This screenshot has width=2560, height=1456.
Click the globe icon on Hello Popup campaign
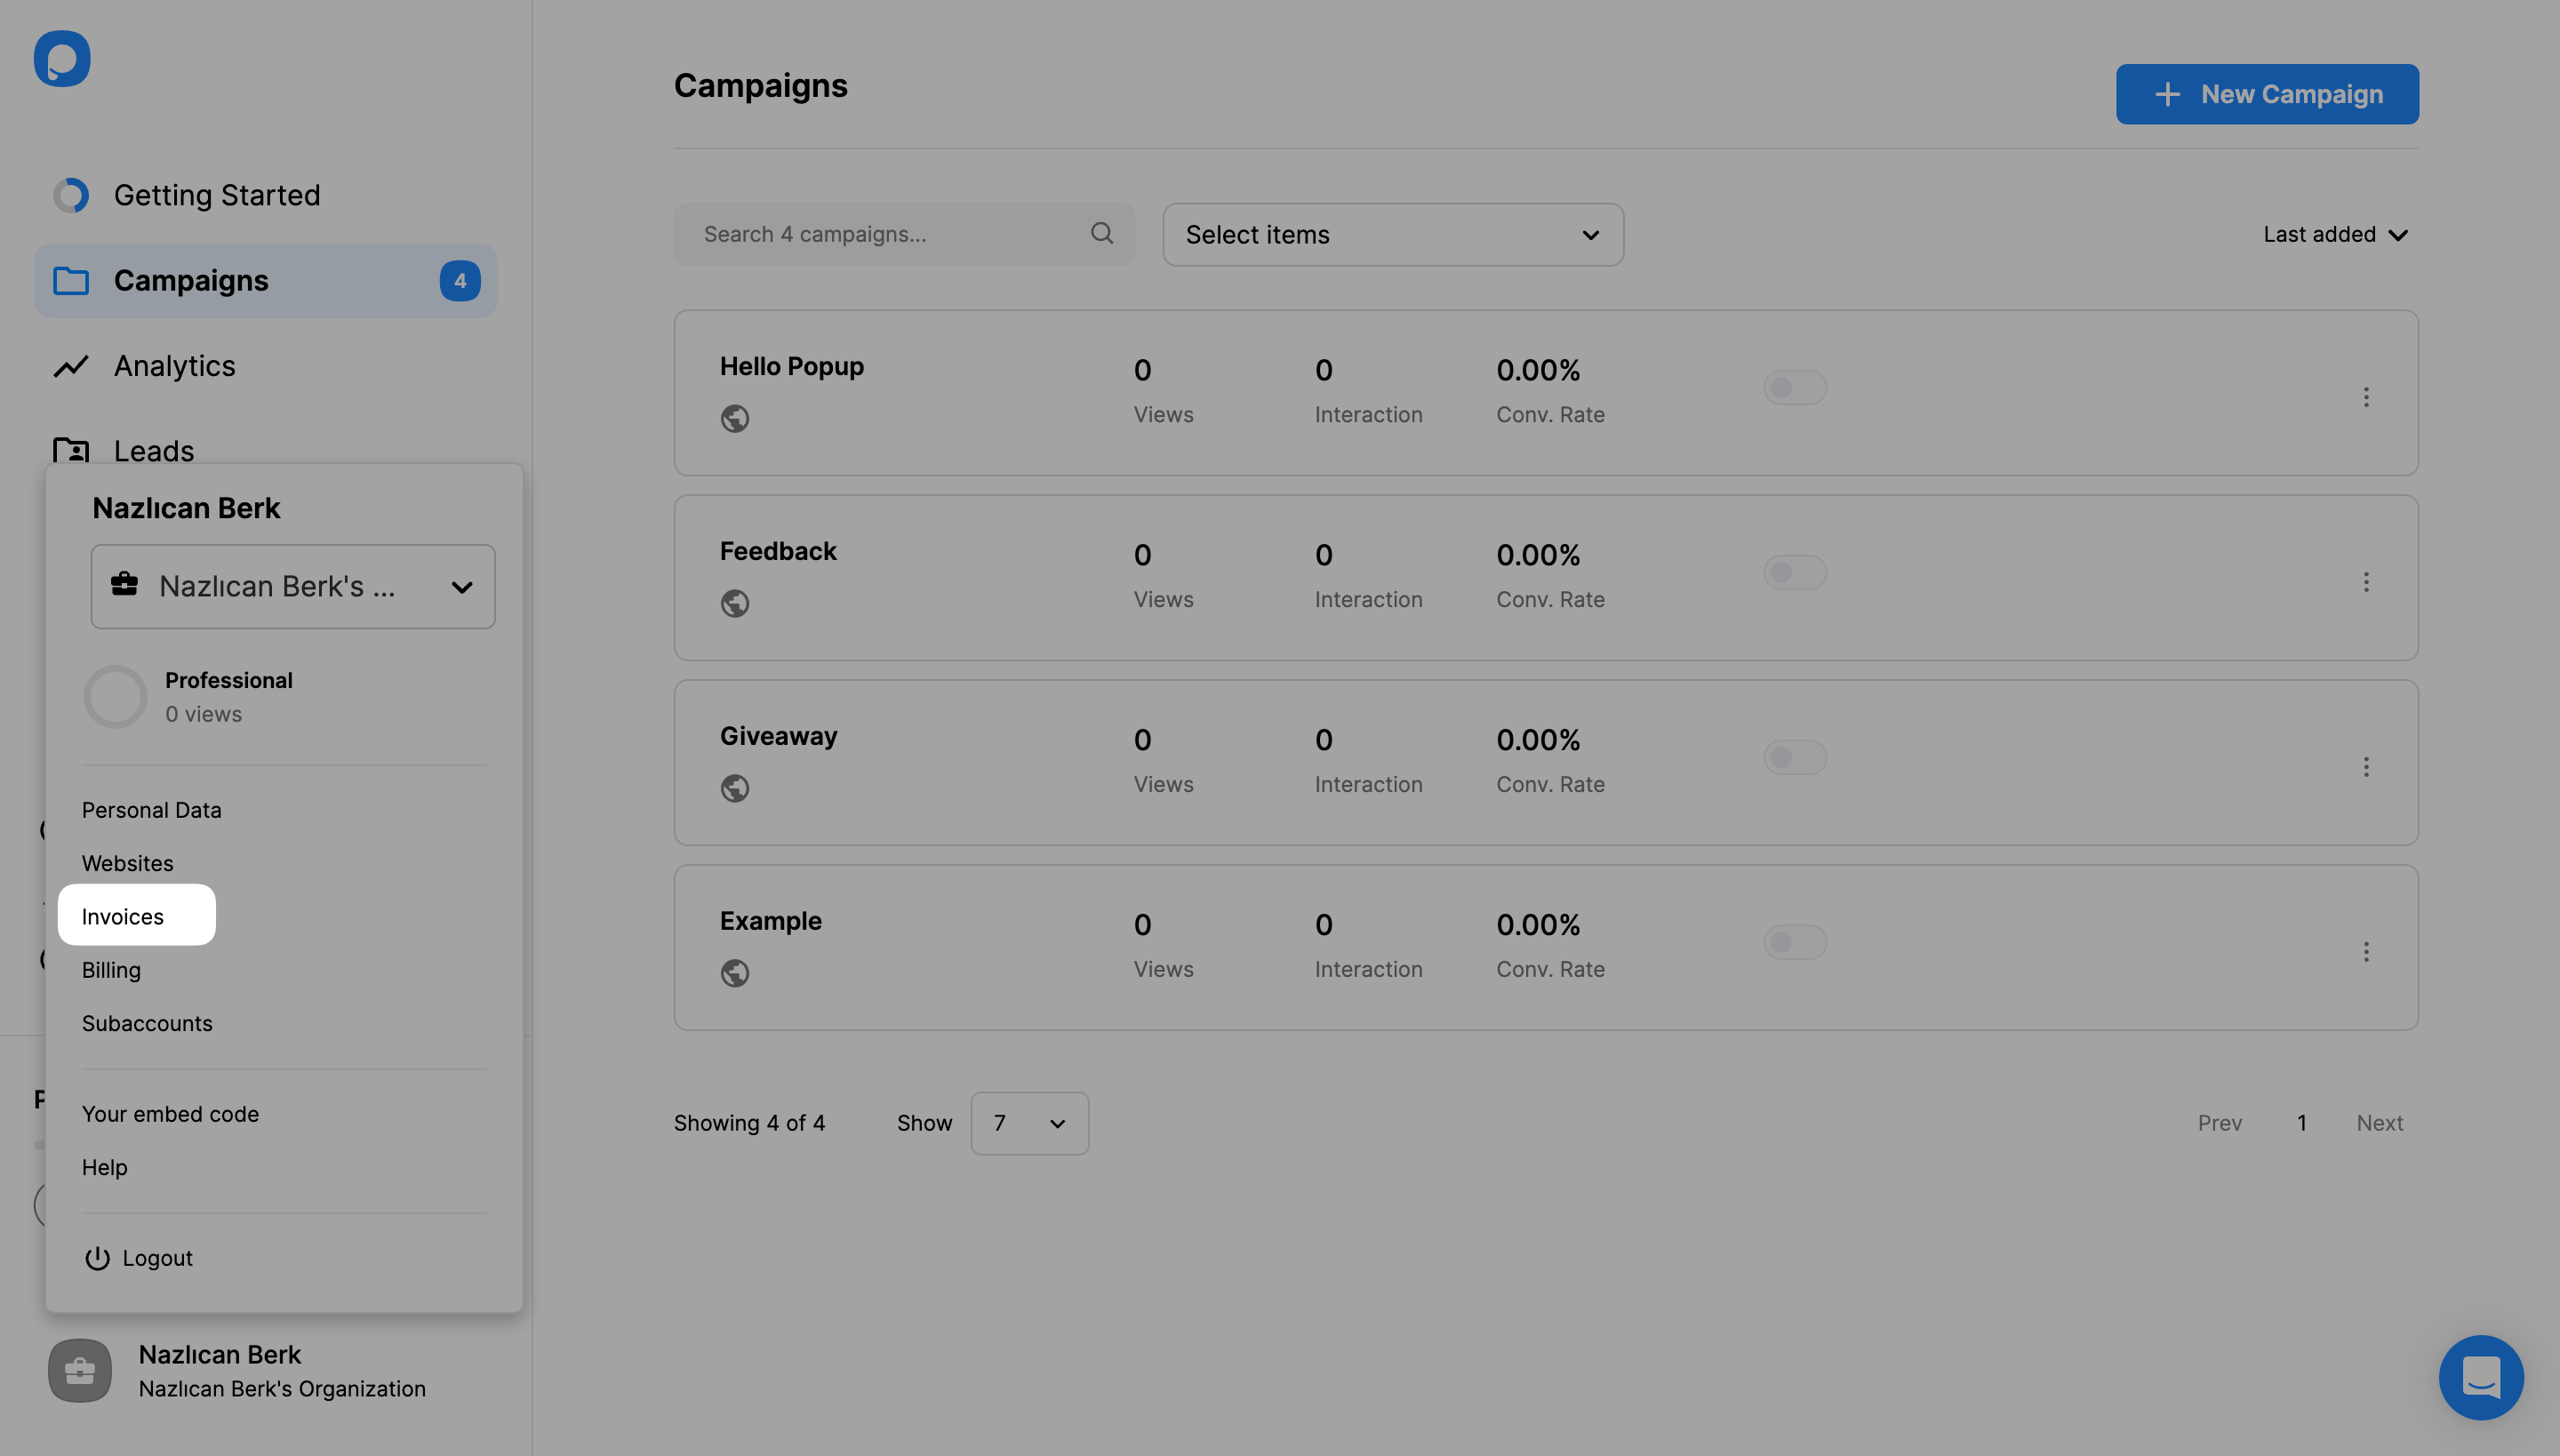tap(735, 419)
